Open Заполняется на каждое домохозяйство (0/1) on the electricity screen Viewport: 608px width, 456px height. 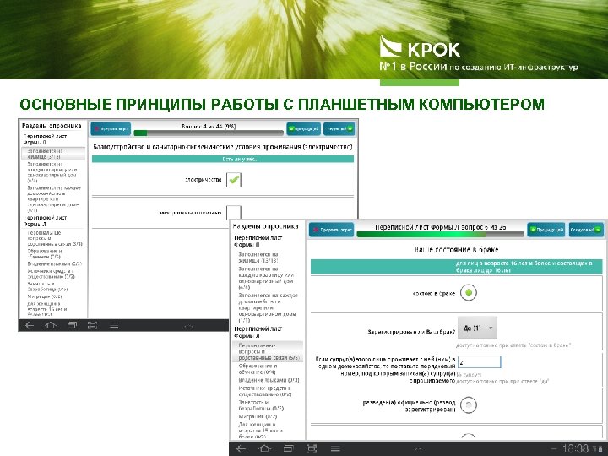pos(53,199)
